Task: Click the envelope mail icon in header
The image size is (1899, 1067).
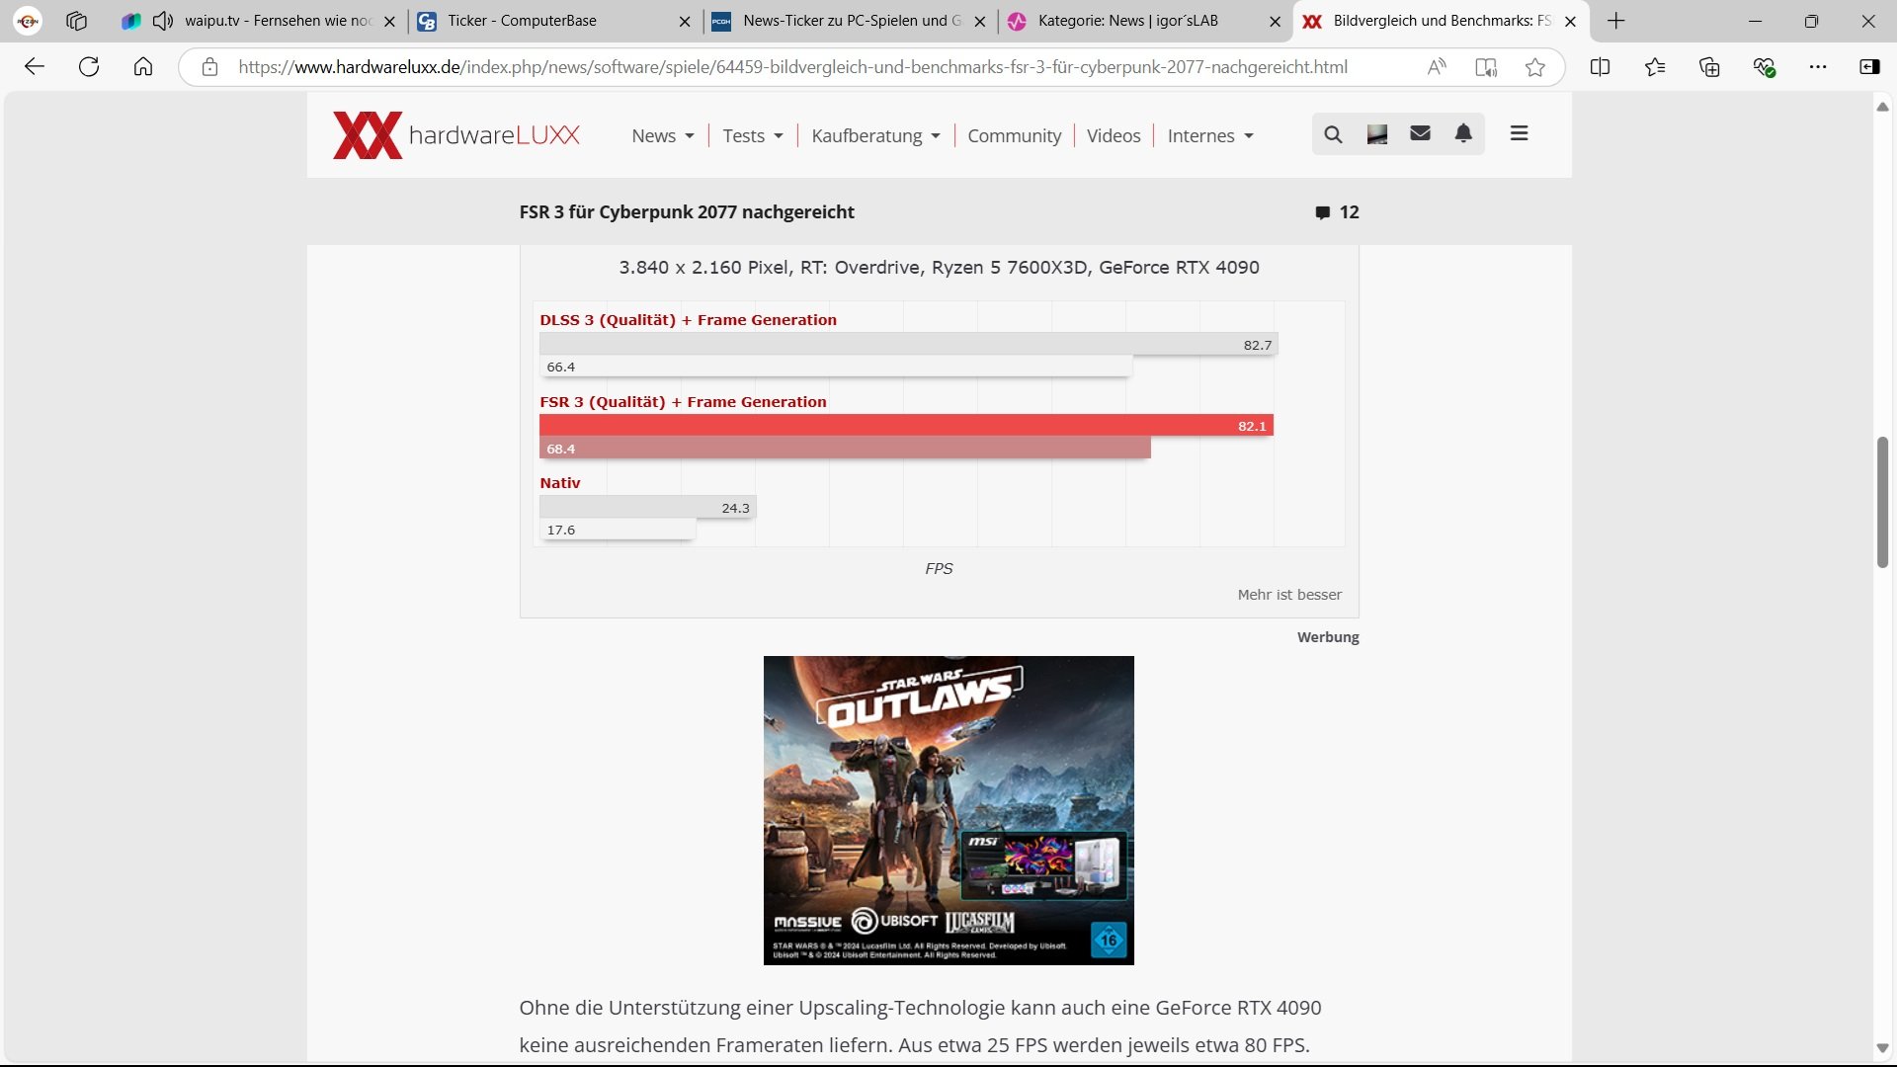Action: [1421, 134]
